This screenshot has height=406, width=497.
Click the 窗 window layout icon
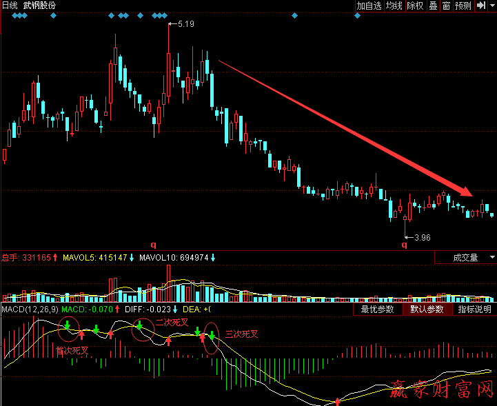446,6
